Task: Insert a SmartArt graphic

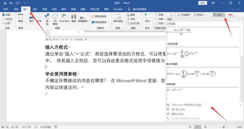Action: [x=64, y=18]
